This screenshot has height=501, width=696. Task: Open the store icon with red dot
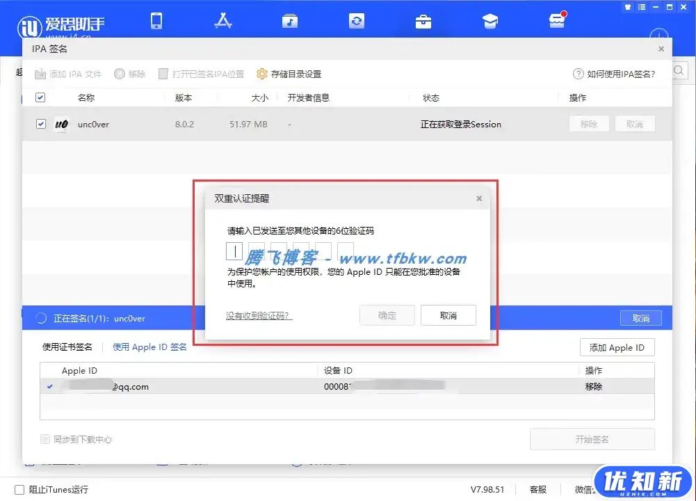[x=557, y=20]
